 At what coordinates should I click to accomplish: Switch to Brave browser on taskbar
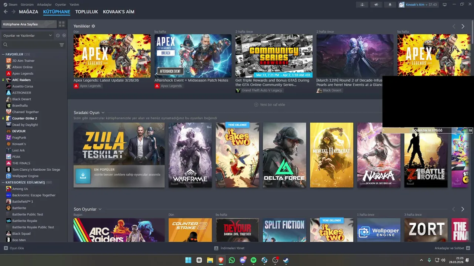pyautogui.click(x=221, y=260)
